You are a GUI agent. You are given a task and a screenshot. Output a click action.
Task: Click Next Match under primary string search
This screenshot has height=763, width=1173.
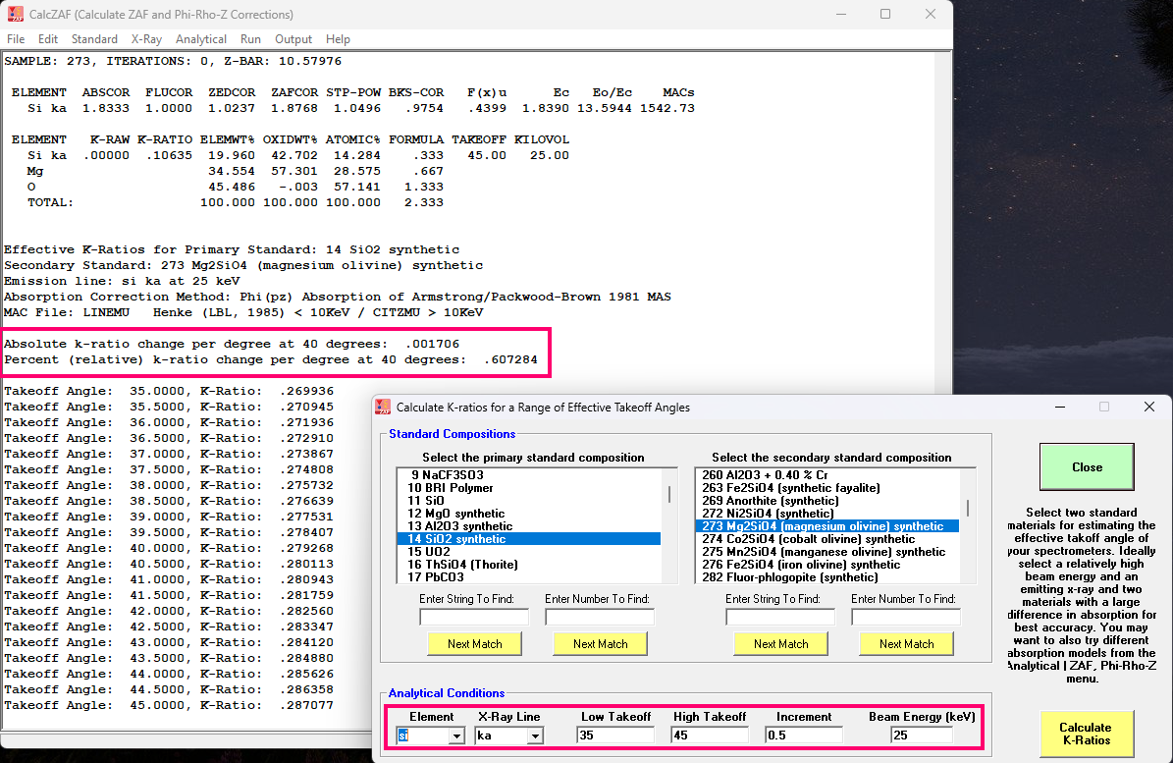(474, 644)
